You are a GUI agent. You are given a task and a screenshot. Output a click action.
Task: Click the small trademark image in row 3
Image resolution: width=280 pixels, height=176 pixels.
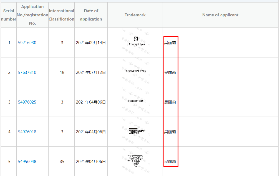coord(135,101)
